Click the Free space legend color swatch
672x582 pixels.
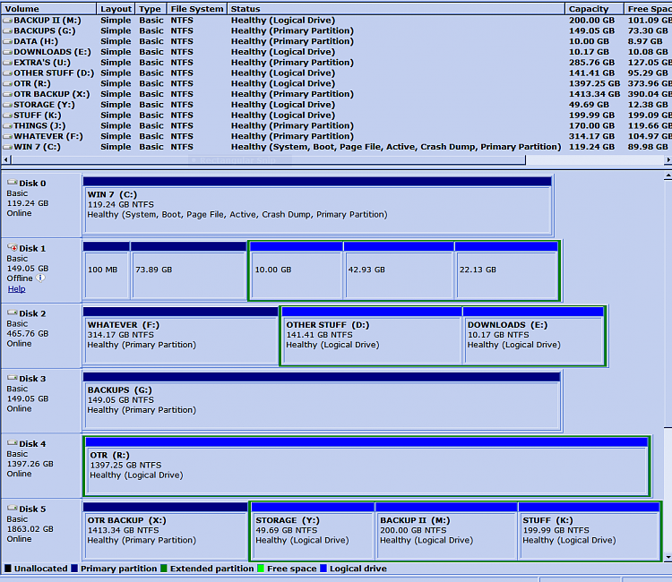click(261, 569)
